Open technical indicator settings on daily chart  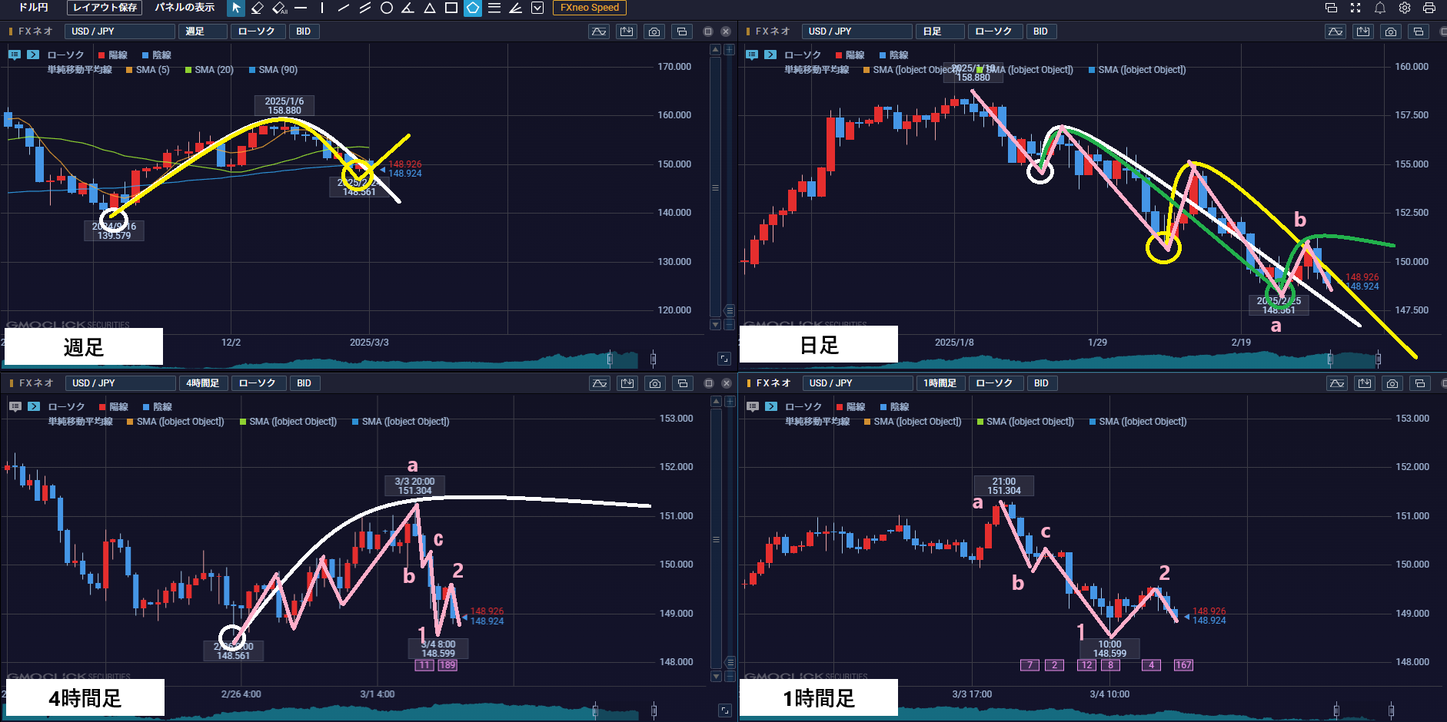1336,31
